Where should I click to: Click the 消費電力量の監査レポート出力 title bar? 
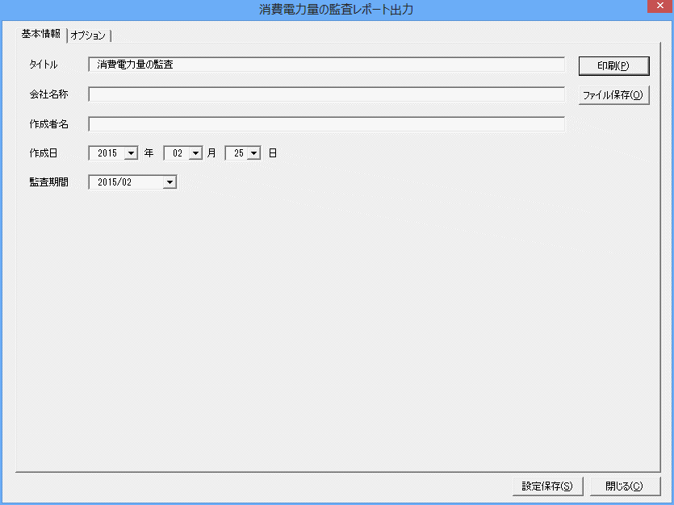click(x=336, y=10)
